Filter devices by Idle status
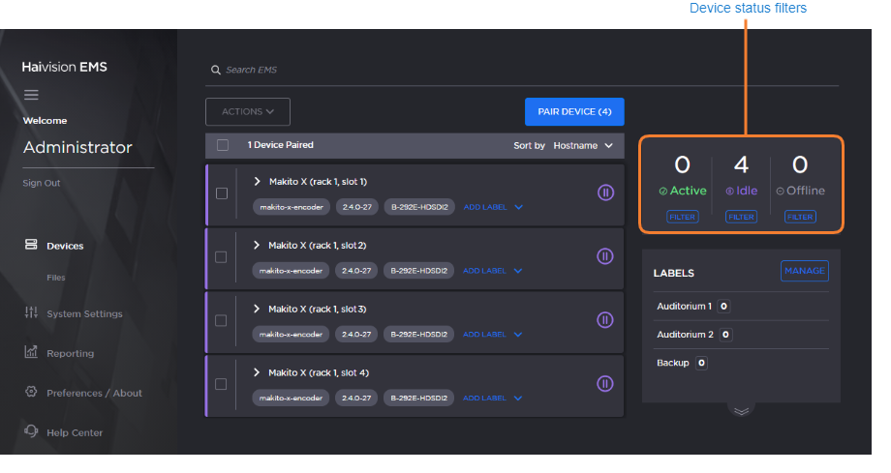891x473 pixels. (x=741, y=218)
